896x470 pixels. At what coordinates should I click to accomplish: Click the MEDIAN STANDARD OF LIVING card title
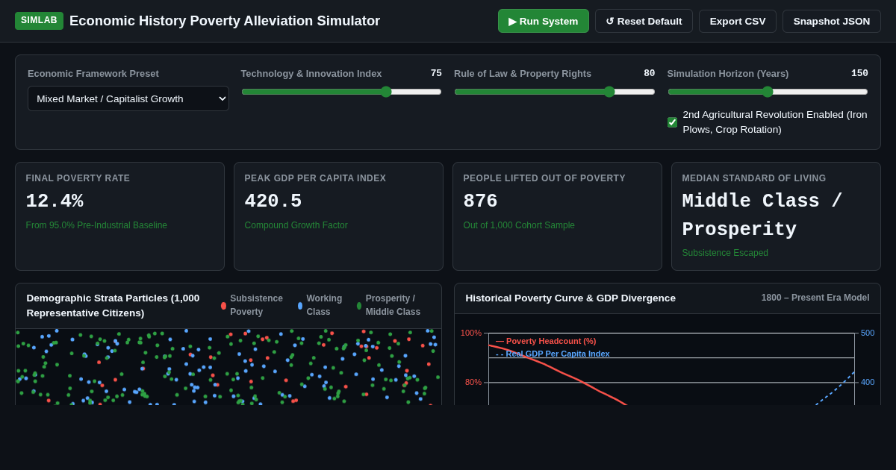(x=754, y=178)
